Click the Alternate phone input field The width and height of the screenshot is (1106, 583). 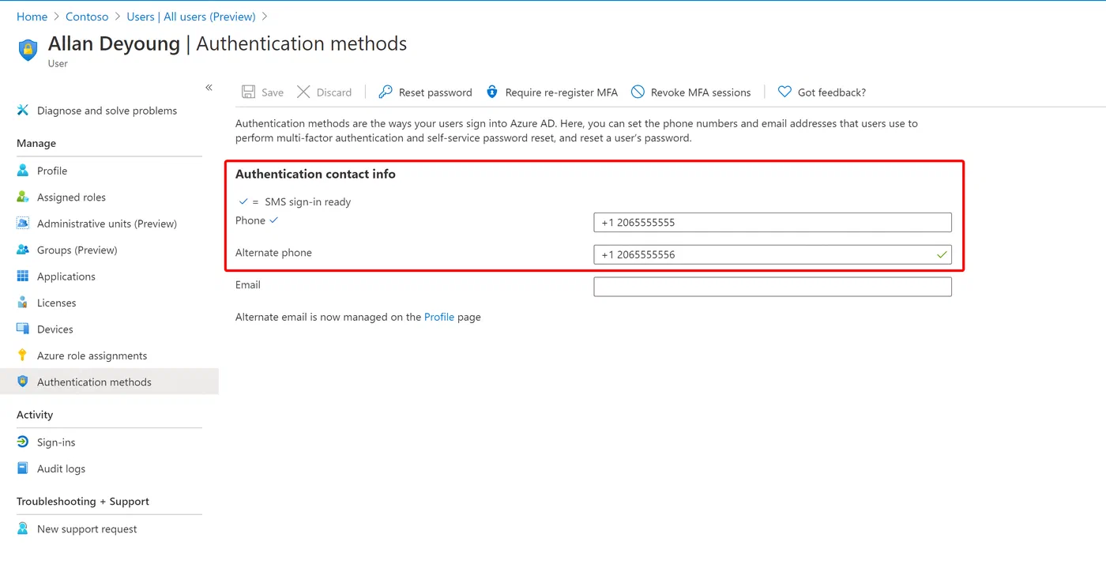pos(773,254)
